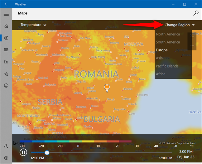Open Historical Weather chart icon
202x164 pixels.
pyautogui.click(x=6, y=62)
